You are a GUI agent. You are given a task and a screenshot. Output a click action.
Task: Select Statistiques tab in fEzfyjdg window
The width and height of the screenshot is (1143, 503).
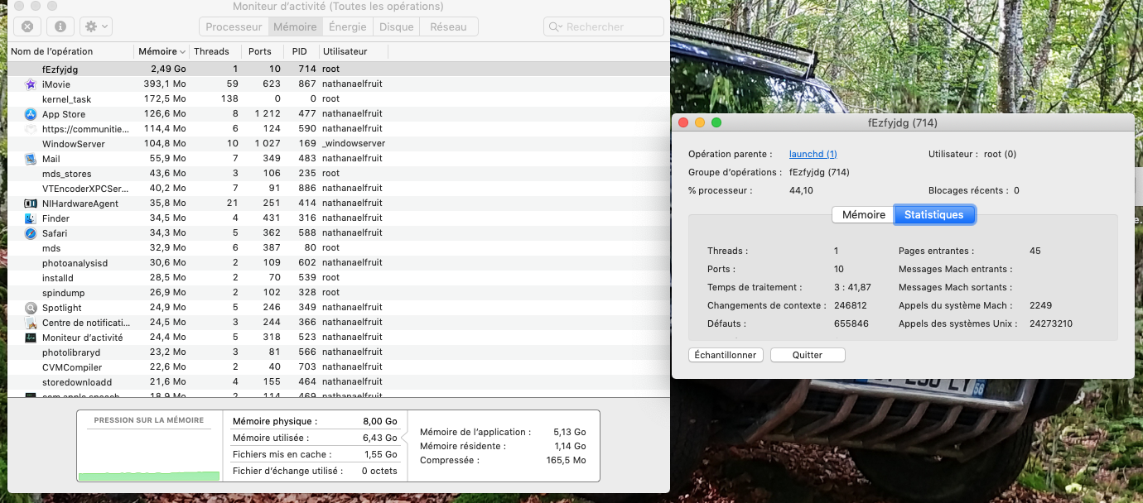[x=934, y=215]
